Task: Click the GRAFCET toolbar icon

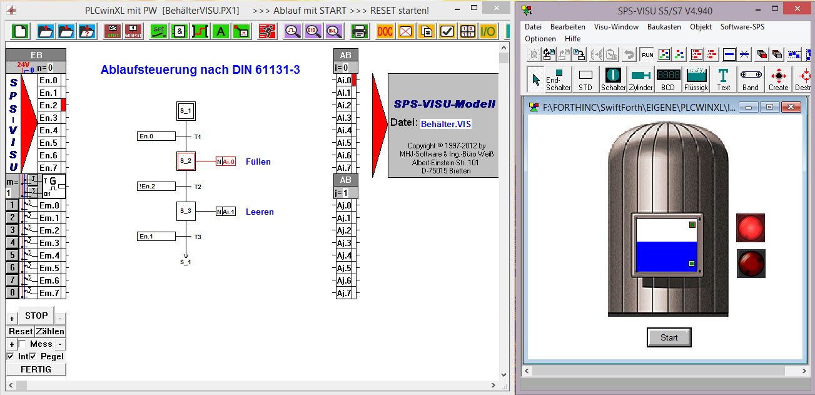Action: 133,31
